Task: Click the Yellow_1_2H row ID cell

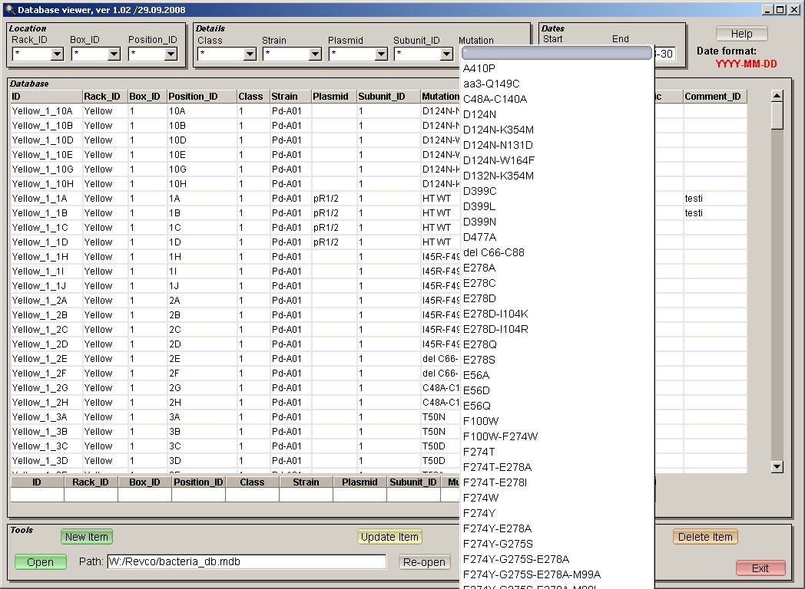Action: (46, 403)
